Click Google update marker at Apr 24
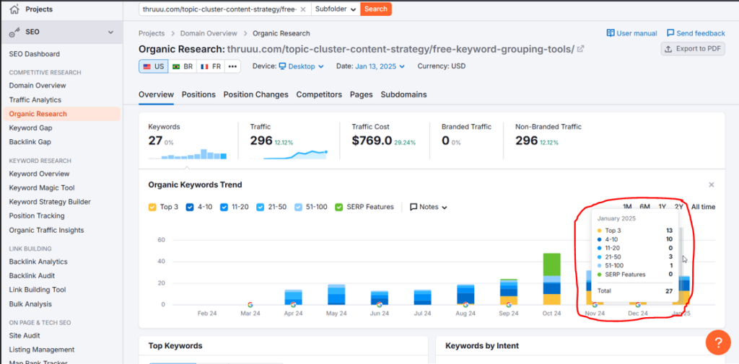The width and height of the screenshot is (739, 364). click(293, 305)
